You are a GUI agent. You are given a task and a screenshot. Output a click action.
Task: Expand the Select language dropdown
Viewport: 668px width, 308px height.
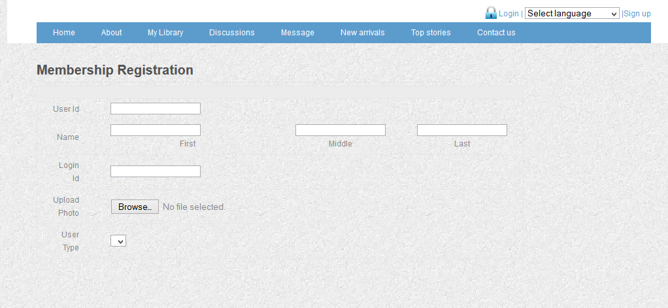click(572, 14)
